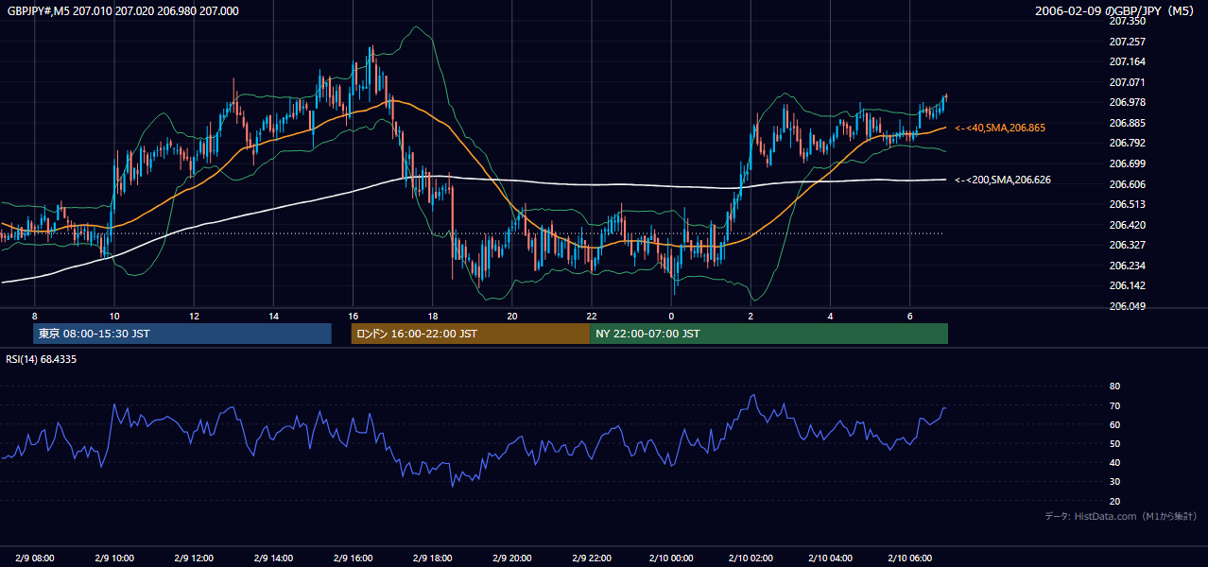Click the 2/9 22:00 date label
This screenshot has width=1208, height=567.
pyautogui.click(x=592, y=558)
